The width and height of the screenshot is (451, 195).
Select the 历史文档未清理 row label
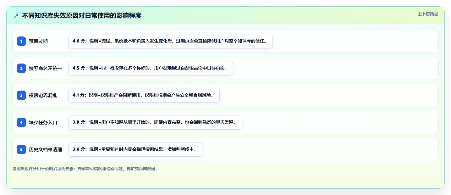coord(45,149)
